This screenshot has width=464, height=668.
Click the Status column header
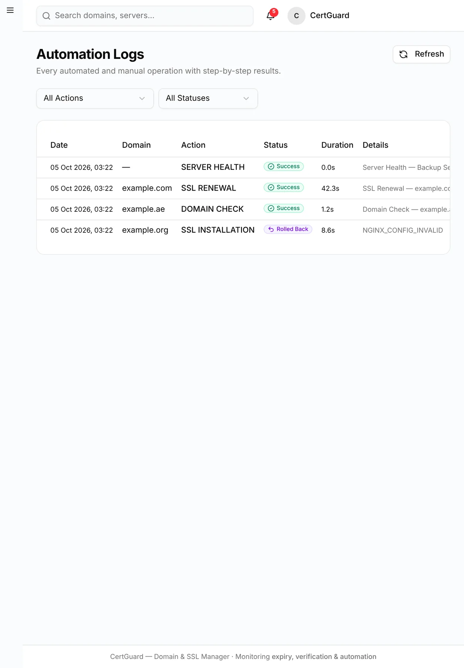(276, 145)
